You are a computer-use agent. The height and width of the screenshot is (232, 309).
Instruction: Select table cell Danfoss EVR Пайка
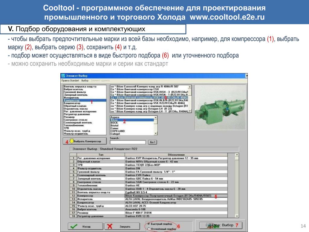(x=176, y=175)
